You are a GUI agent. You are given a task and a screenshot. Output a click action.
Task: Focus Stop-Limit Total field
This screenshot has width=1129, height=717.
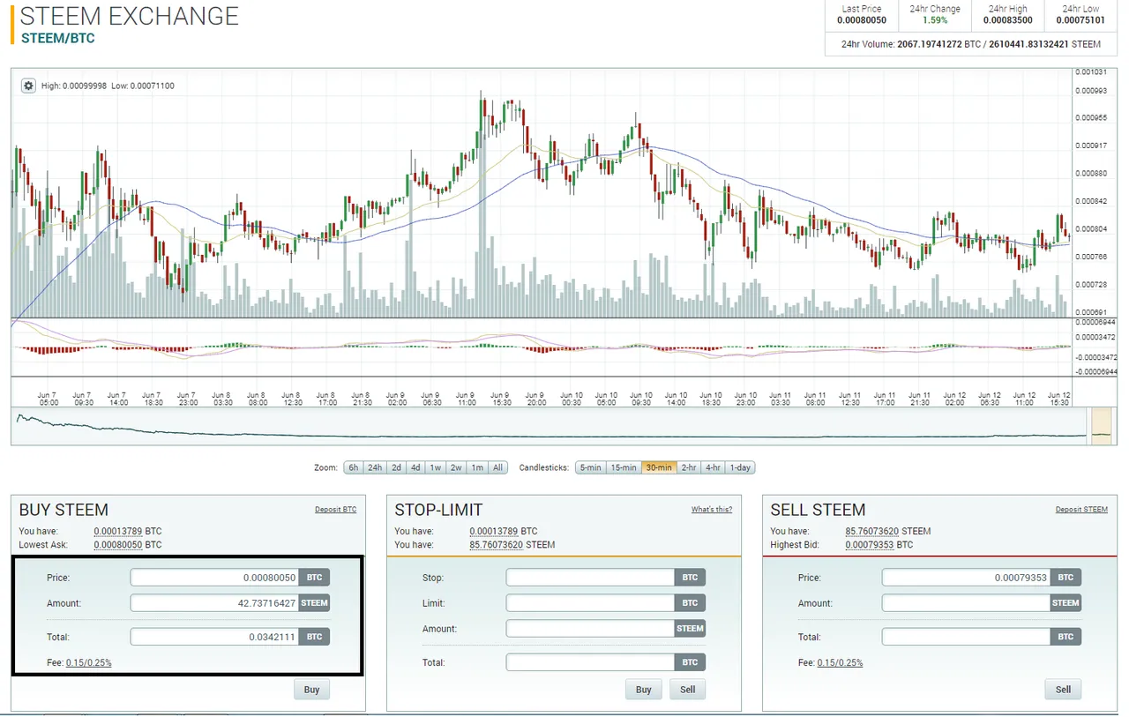(x=590, y=662)
